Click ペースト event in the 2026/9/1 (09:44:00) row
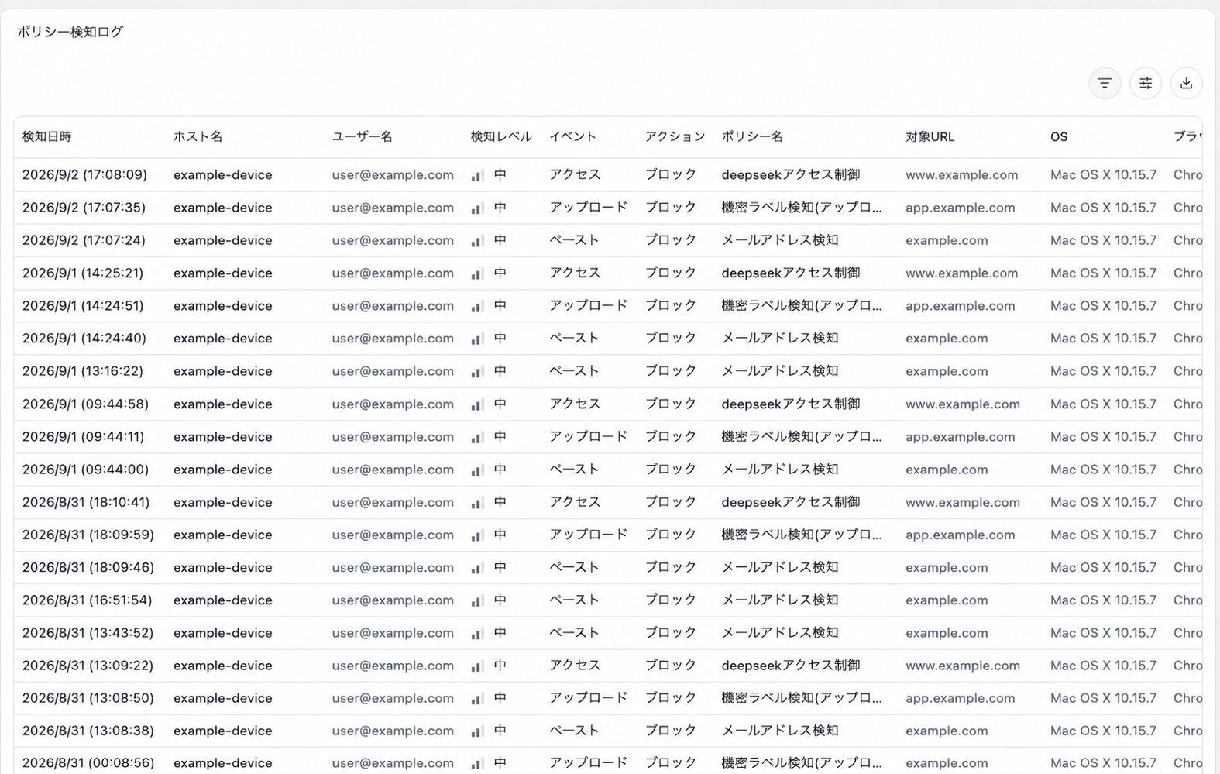Image resolution: width=1220 pixels, height=774 pixels. click(574, 470)
